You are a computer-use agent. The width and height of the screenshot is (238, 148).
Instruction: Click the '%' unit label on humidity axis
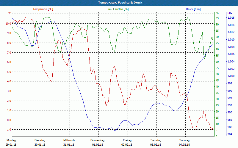coord(217,13)
